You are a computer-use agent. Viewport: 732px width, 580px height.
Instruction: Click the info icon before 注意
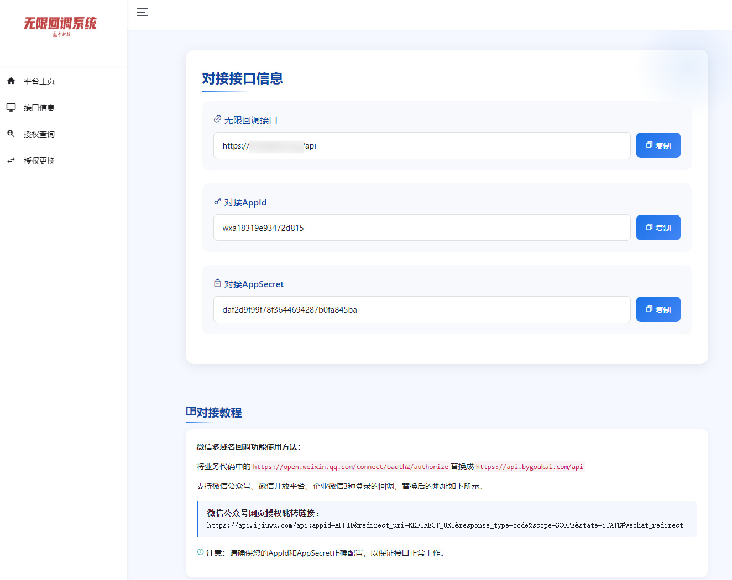[x=200, y=552]
